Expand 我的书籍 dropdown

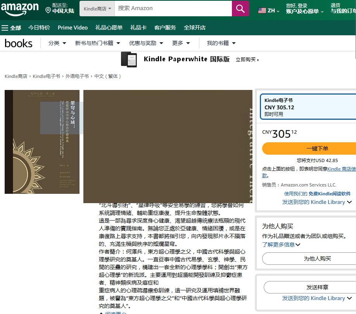click(221, 43)
